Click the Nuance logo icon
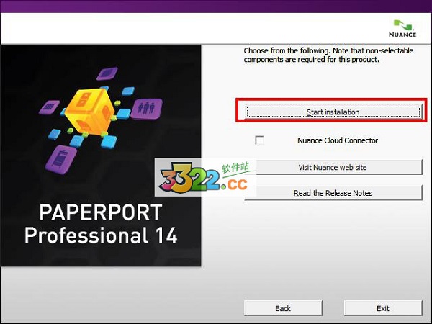The height and width of the screenshot is (324, 432). [402, 28]
